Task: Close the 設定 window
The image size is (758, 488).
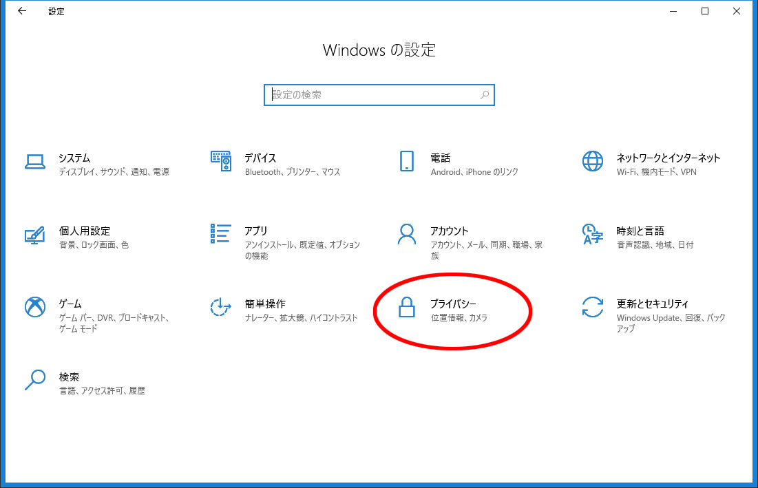Action: click(x=736, y=11)
